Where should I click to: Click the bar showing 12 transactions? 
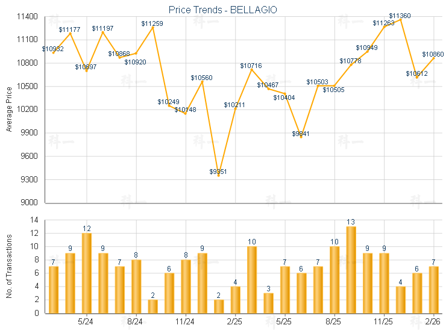point(87,273)
